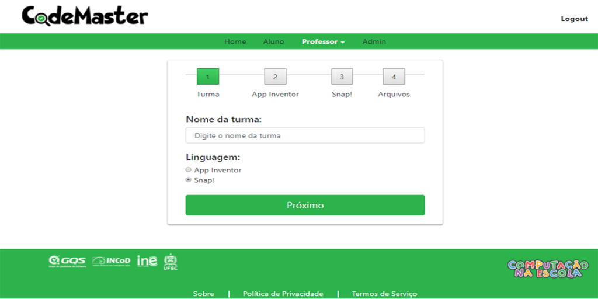Screen dimensions: 598x299
Task: Go to step 4 Arquivos
Action: [x=394, y=77]
